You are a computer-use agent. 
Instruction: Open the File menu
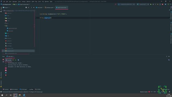(x=4, y=2)
